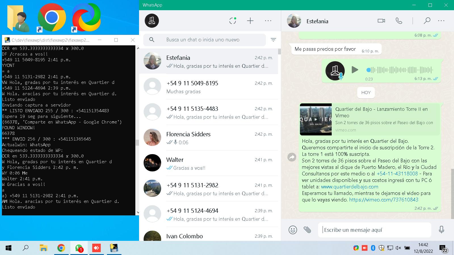
Task: Open the Bluetooth tray icon
Action: point(373,248)
